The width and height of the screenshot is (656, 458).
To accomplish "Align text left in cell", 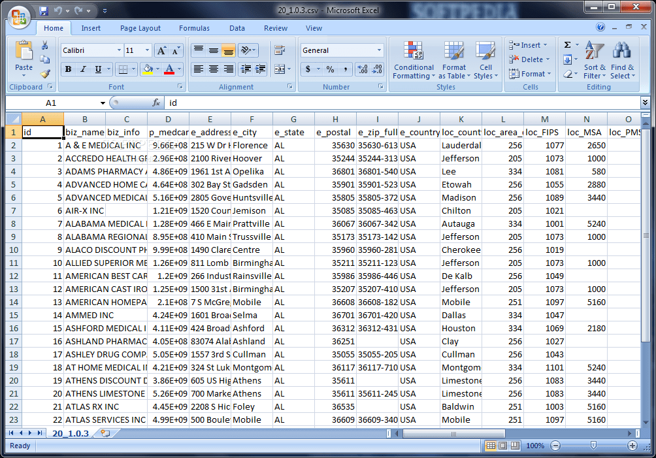I will [199, 69].
